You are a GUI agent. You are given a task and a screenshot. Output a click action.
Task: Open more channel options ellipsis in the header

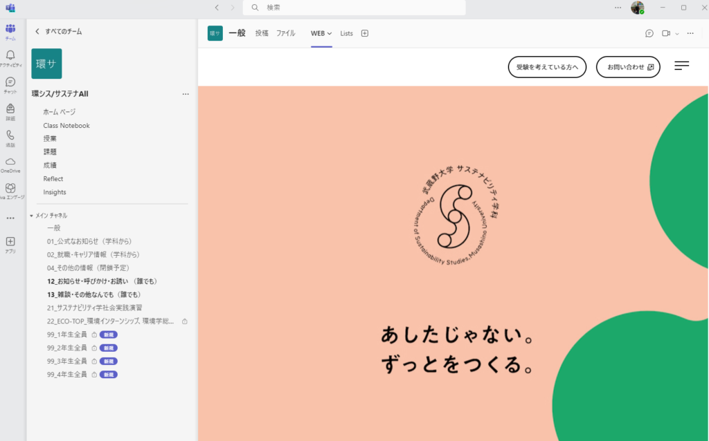(690, 33)
